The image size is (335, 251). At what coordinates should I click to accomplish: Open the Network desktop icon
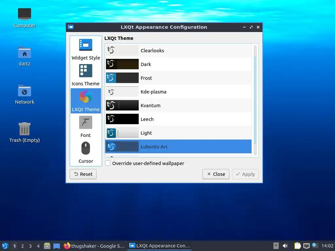pyautogui.click(x=25, y=91)
